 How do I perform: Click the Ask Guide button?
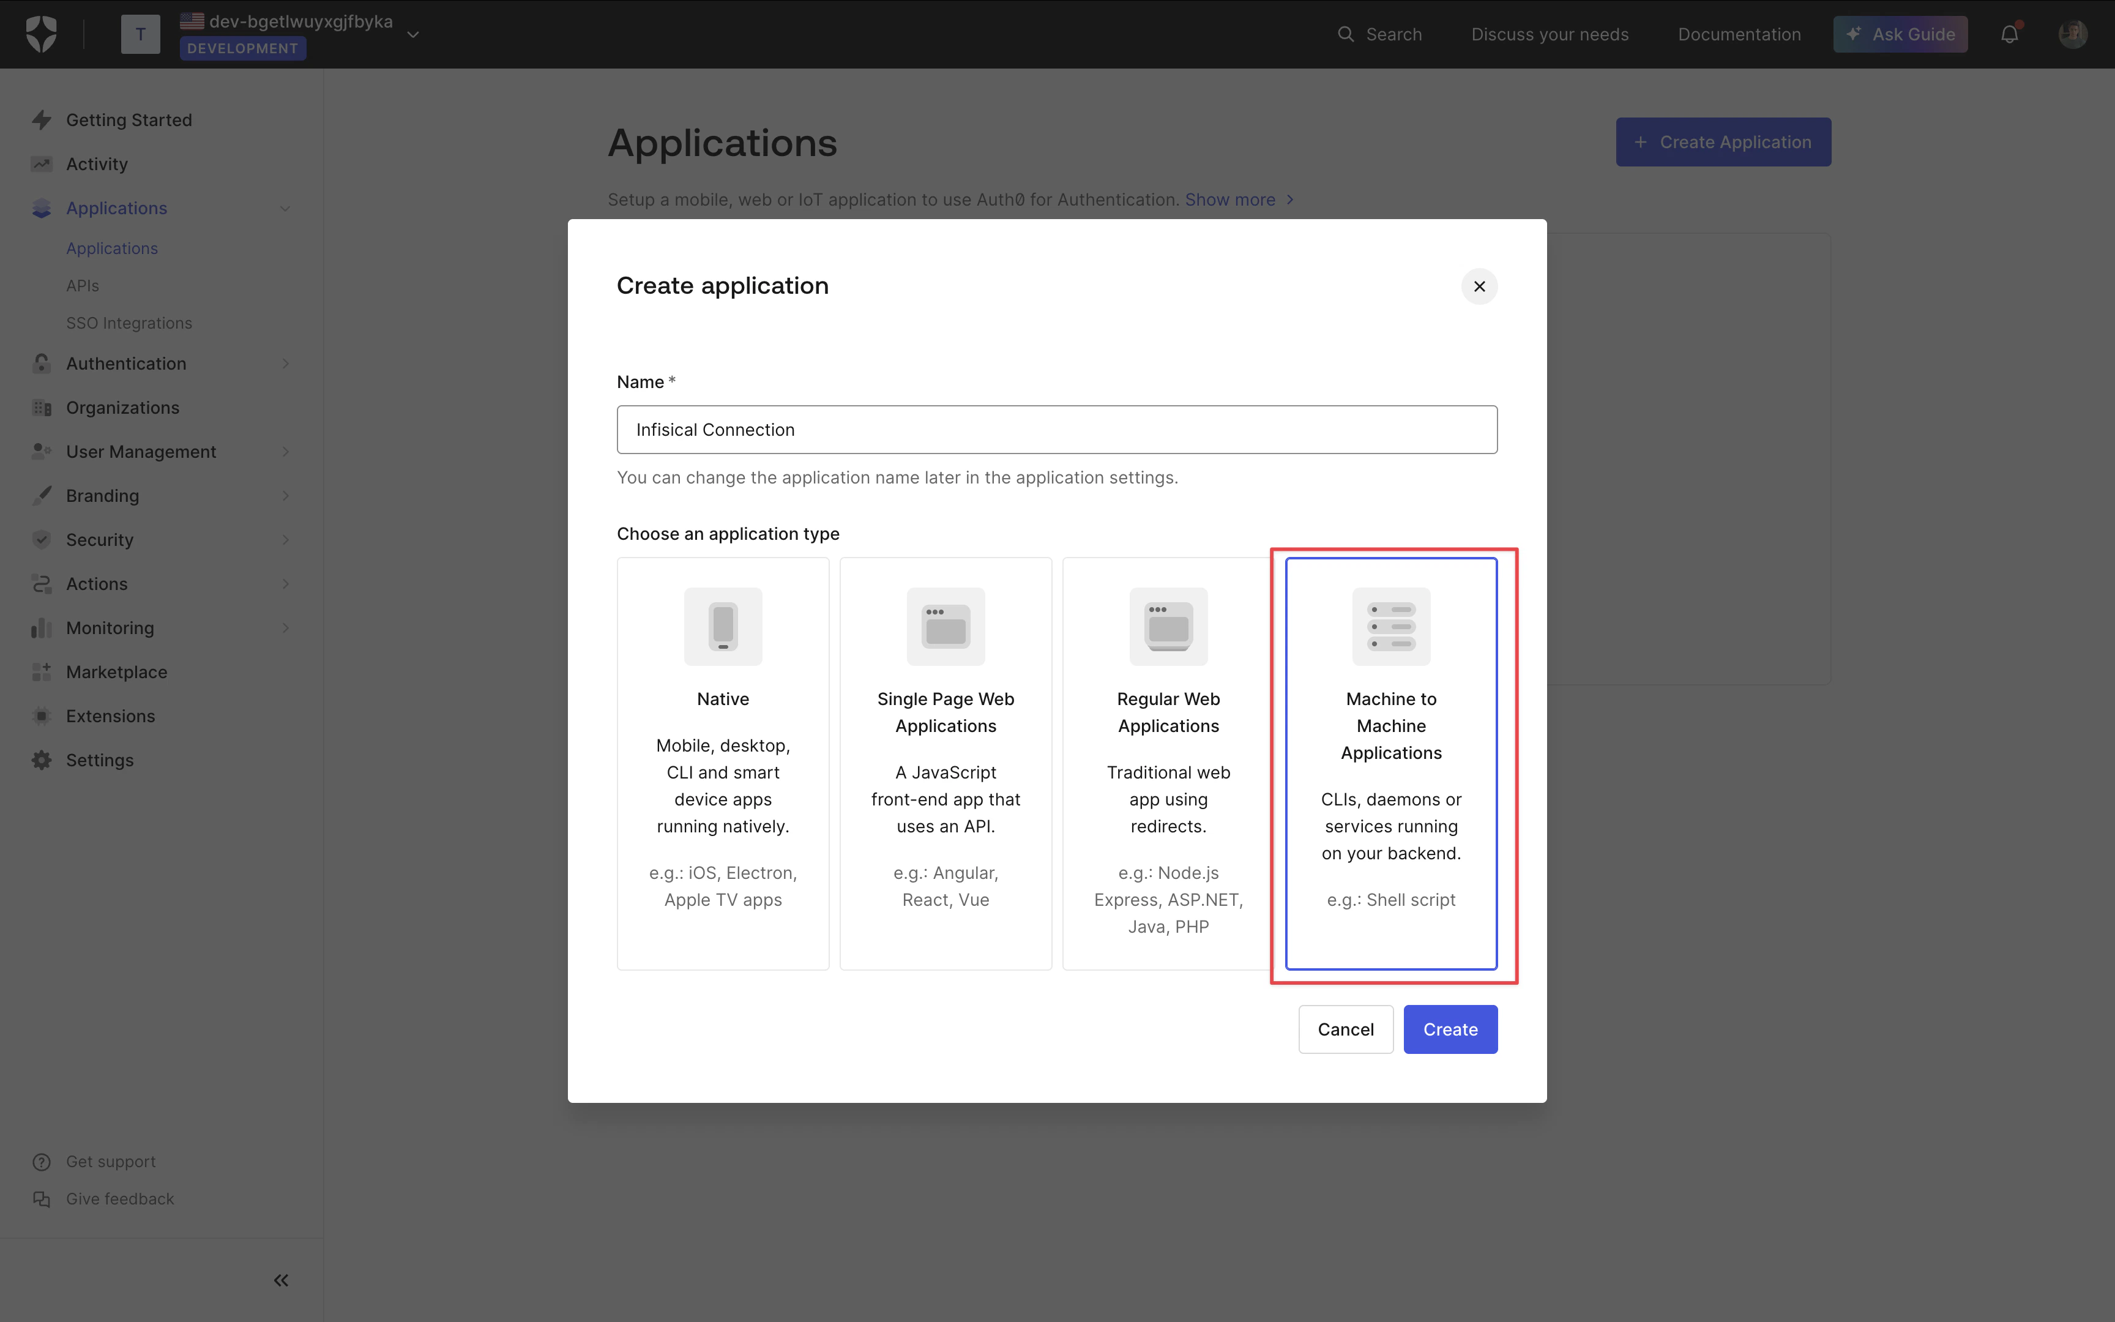pos(1900,34)
